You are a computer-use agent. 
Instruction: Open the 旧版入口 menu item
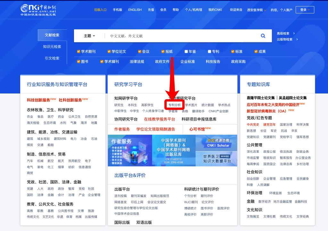tap(100, 10)
